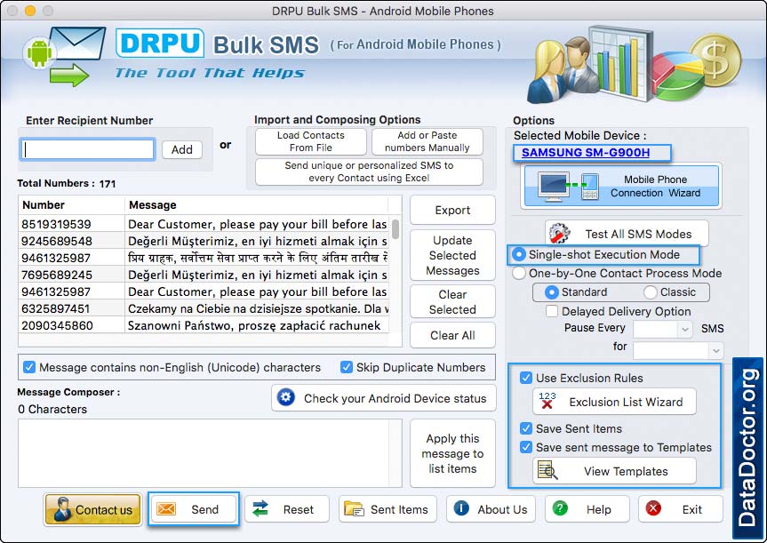
Task: Click the person icon on Contact us
Action: (62, 509)
